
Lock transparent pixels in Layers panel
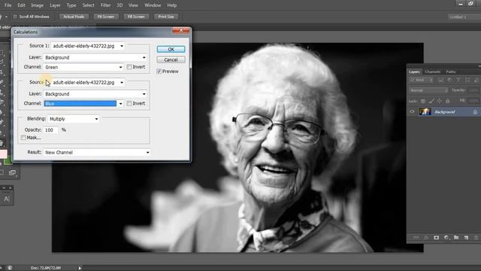[x=423, y=101]
